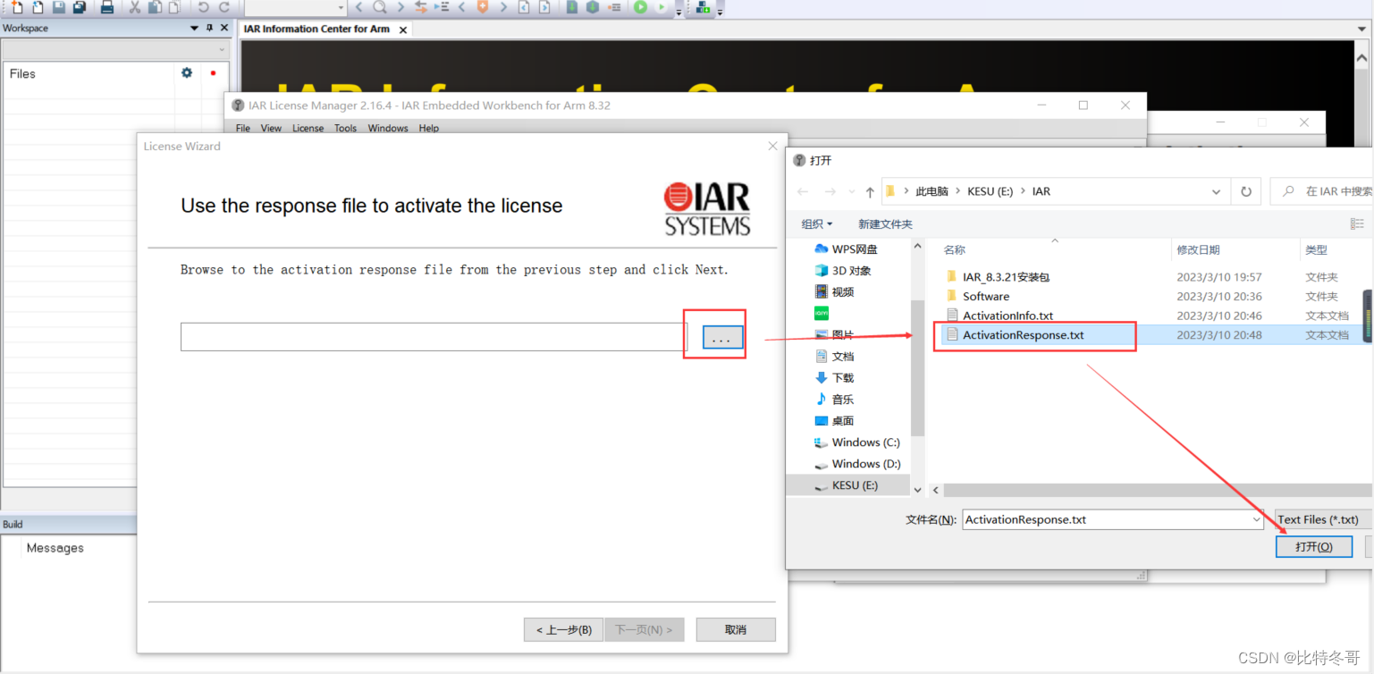Open File menu in License Manager
This screenshot has height=674, width=1374.
[x=243, y=128]
